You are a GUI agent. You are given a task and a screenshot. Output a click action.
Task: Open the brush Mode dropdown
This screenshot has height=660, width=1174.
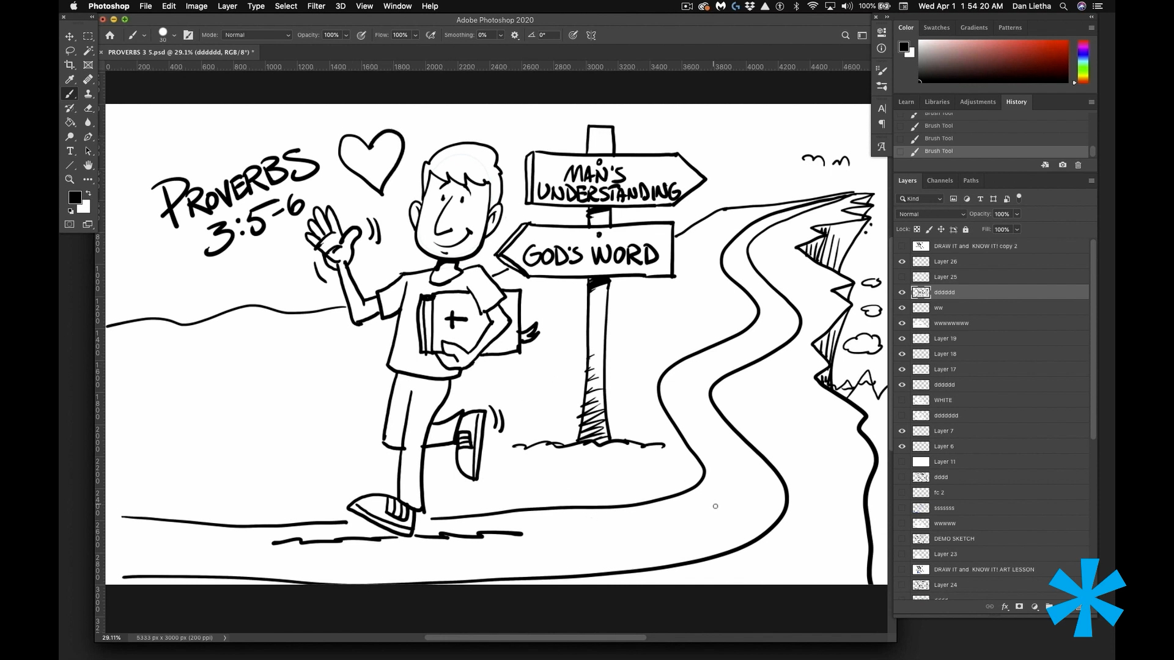[x=257, y=35]
